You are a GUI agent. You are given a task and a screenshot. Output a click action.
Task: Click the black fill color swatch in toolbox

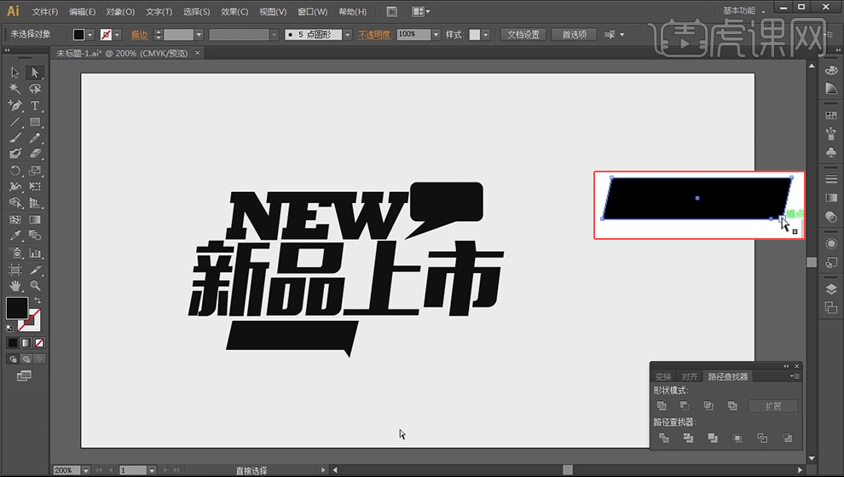tap(17, 308)
